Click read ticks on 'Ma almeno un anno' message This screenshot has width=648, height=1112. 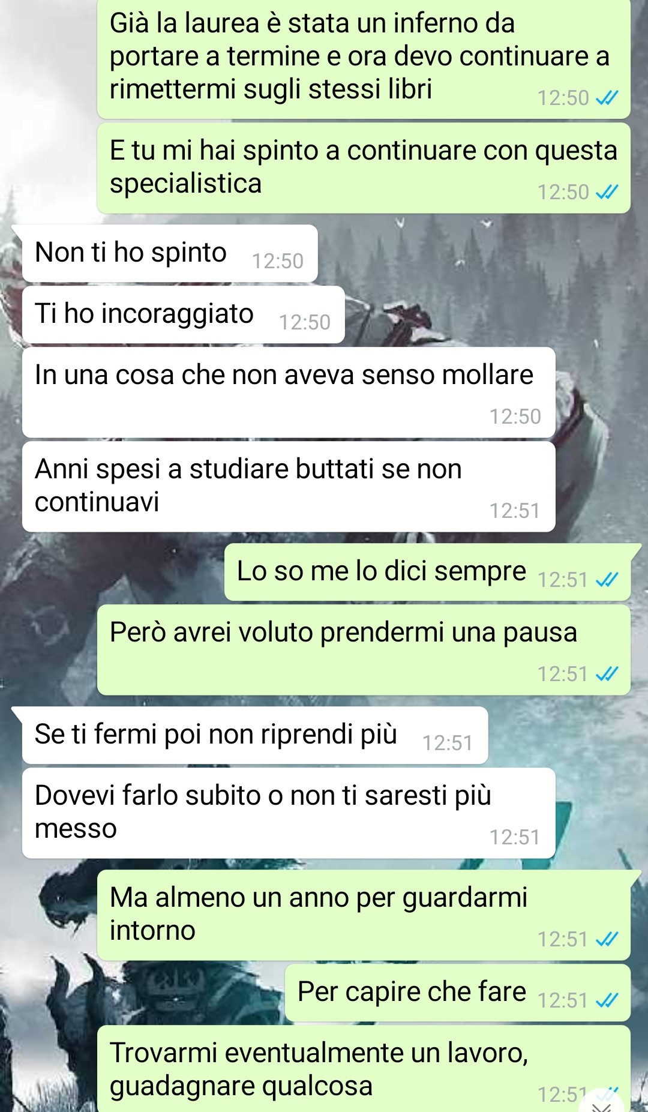pyautogui.click(x=607, y=939)
